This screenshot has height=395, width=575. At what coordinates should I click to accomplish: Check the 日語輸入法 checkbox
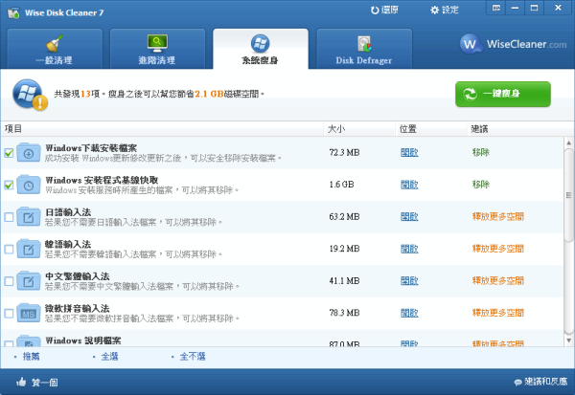(10, 217)
